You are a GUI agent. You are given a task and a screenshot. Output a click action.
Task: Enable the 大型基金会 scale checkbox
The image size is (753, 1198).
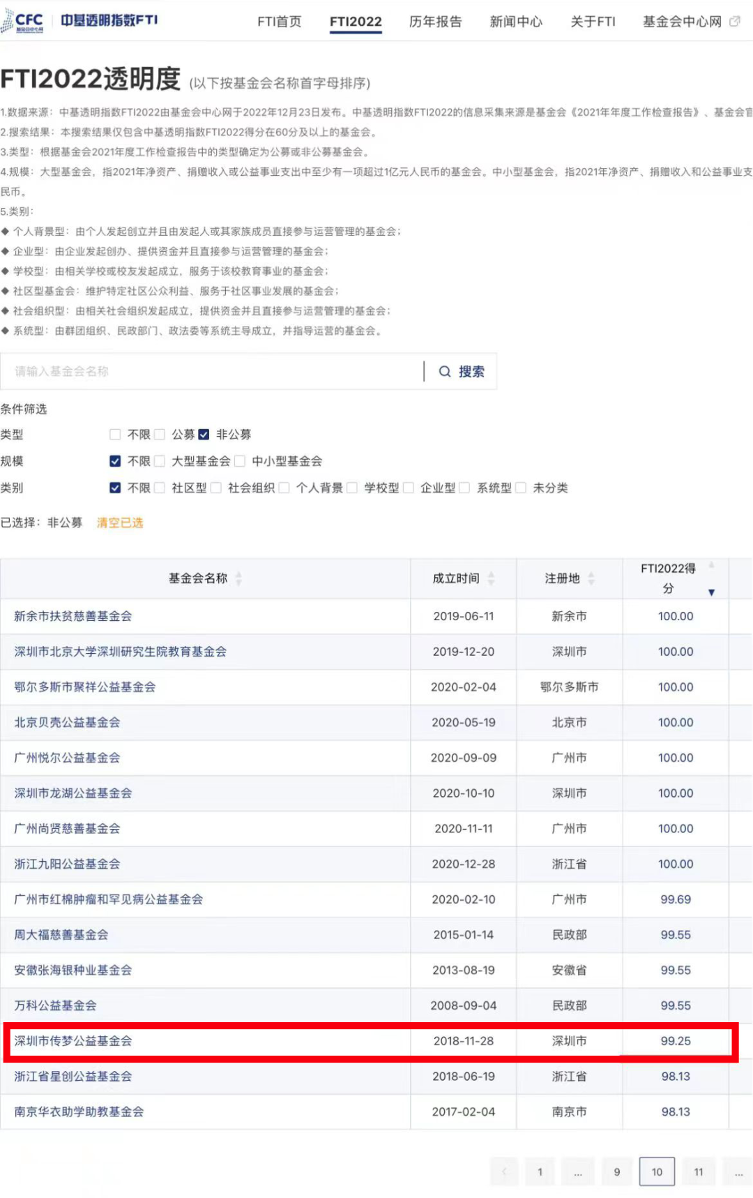pos(160,461)
